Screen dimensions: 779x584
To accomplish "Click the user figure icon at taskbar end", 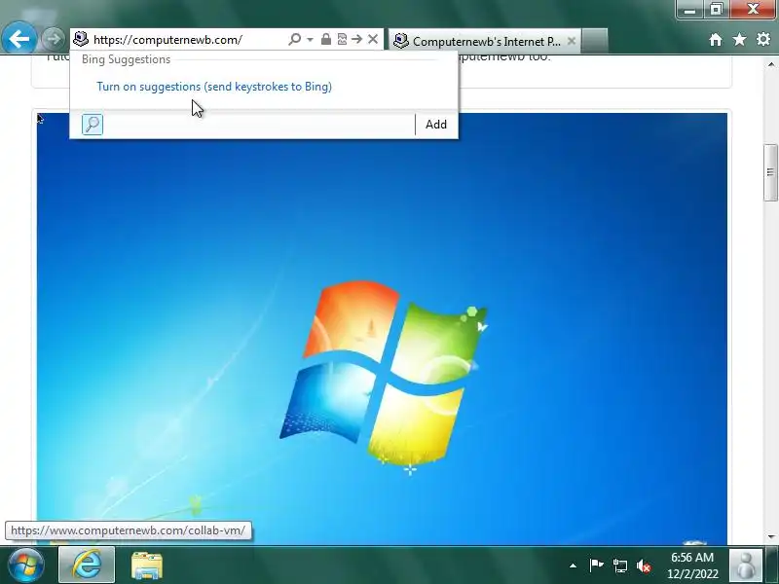I will tap(745, 566).
